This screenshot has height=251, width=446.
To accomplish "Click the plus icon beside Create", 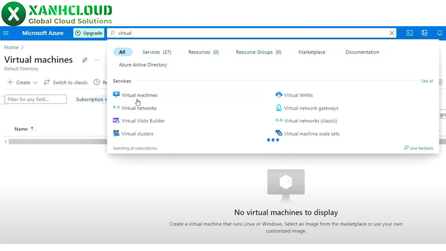I will pos(10,82).
